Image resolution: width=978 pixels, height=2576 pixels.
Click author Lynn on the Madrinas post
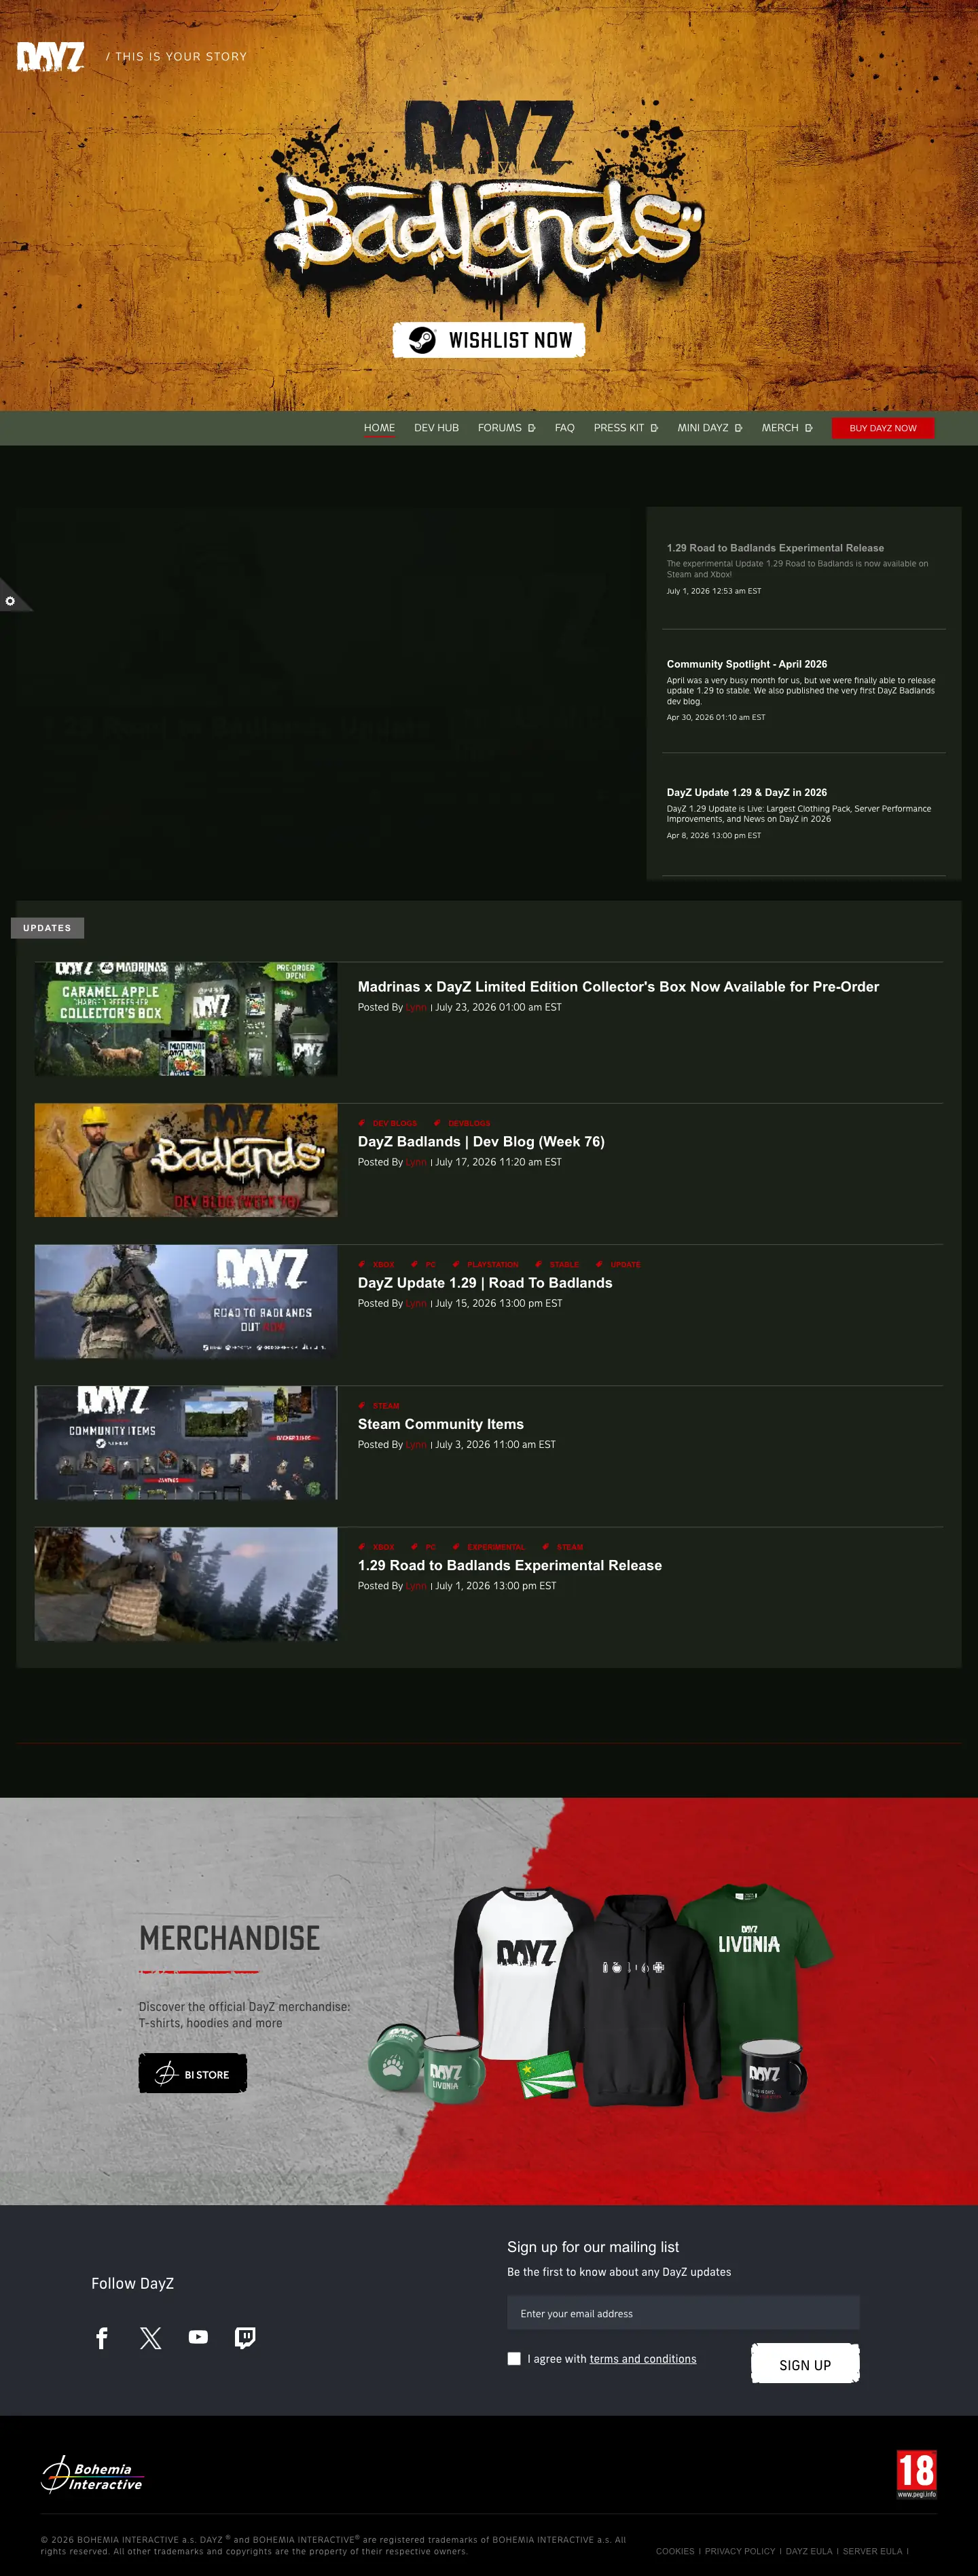pos(416,1008)
